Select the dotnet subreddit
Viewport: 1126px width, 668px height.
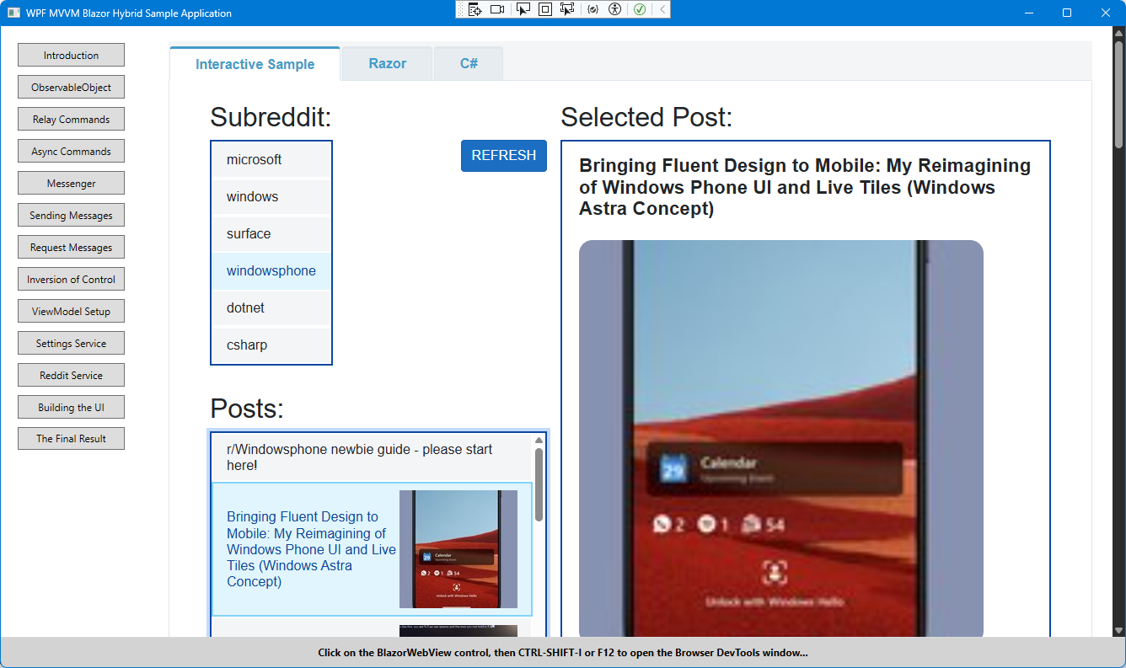(245, 307)
